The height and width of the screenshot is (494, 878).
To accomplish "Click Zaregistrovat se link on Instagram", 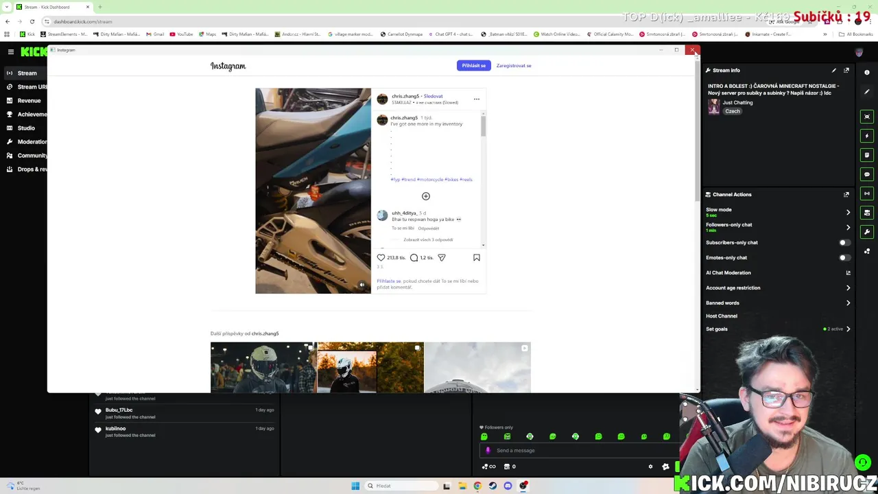I will [514, 65].
